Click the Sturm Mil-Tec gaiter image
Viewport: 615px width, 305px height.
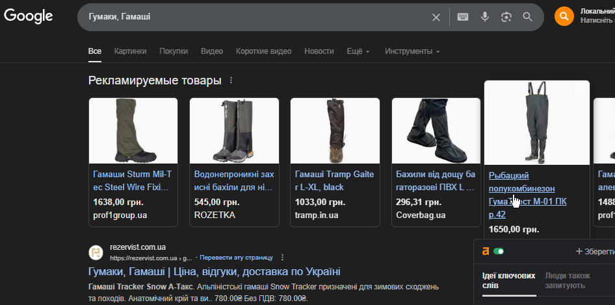pyautogui.click(x=133, y=131)
